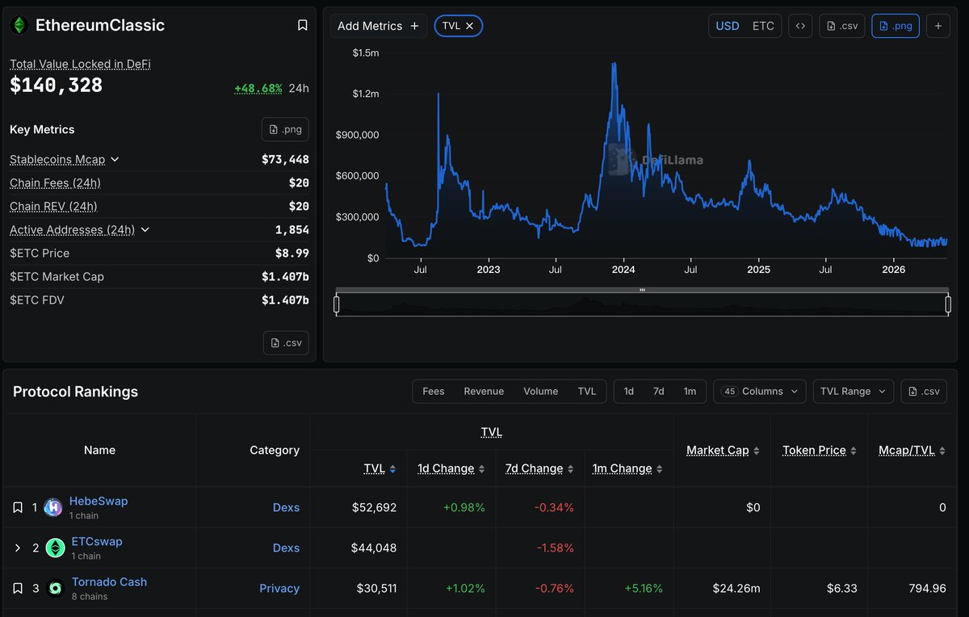Bookmark the HebeSwap protocol row
969x617 pixels.
pos(18,508)
